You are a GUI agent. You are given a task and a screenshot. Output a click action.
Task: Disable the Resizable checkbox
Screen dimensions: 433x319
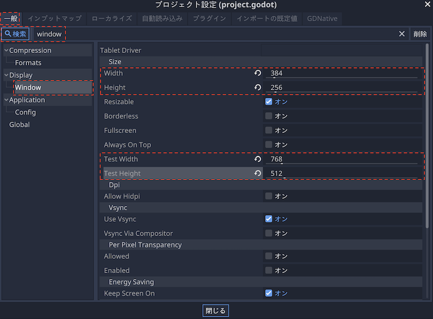tap(268, 102)
